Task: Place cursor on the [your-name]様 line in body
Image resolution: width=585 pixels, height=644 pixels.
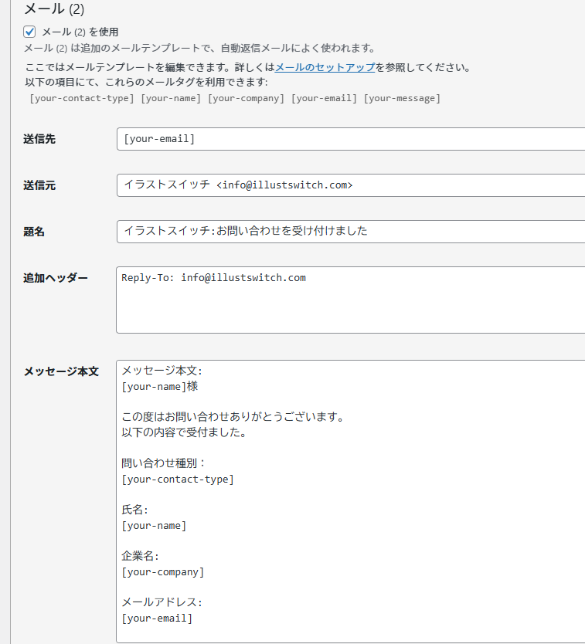Action: pyautogui.click(x=160, y=386)
